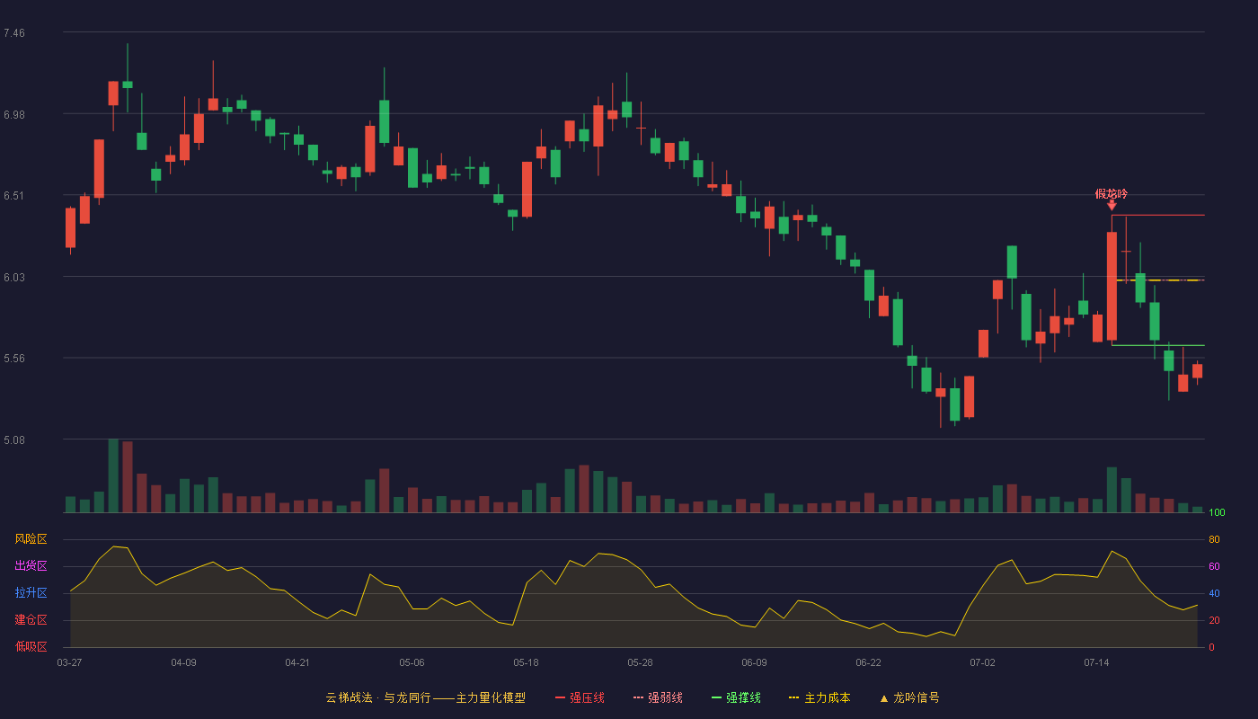Click the 05-06 date label
1258x719 pixels.
click(412, 662)
